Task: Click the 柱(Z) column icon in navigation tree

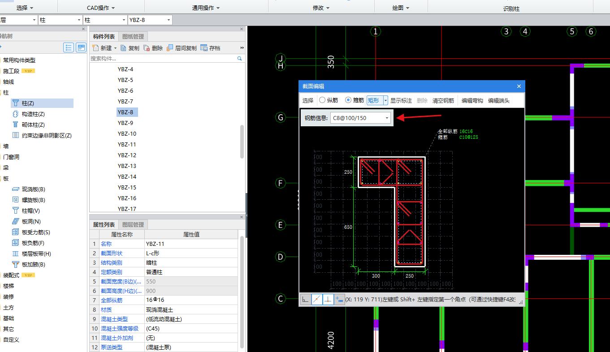Action: click(16, 103)
